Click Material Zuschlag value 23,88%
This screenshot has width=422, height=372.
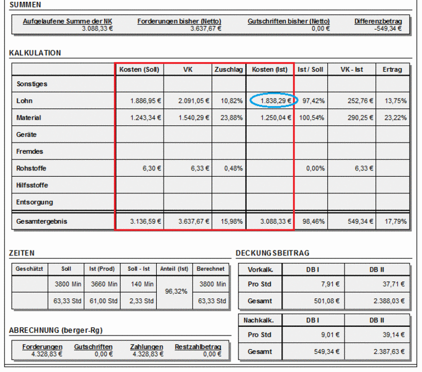click(x=232, y=118)
